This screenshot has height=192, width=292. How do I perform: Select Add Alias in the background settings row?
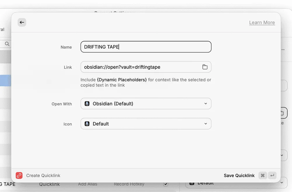(x=88, y=184)
